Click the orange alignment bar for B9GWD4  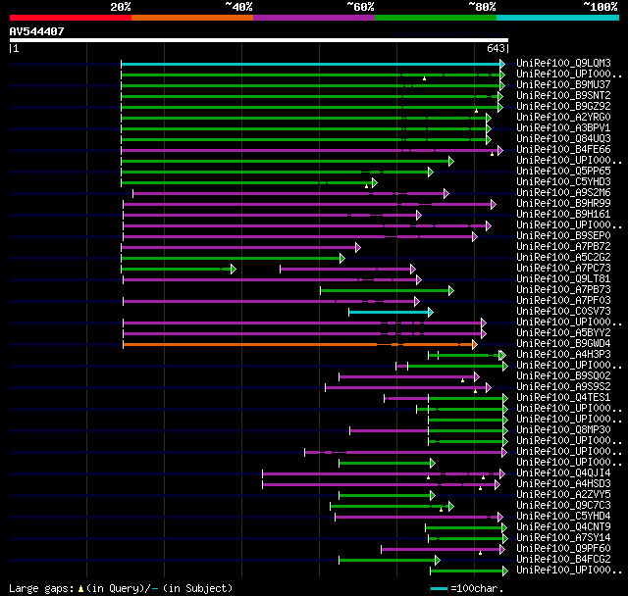(299, 344)
